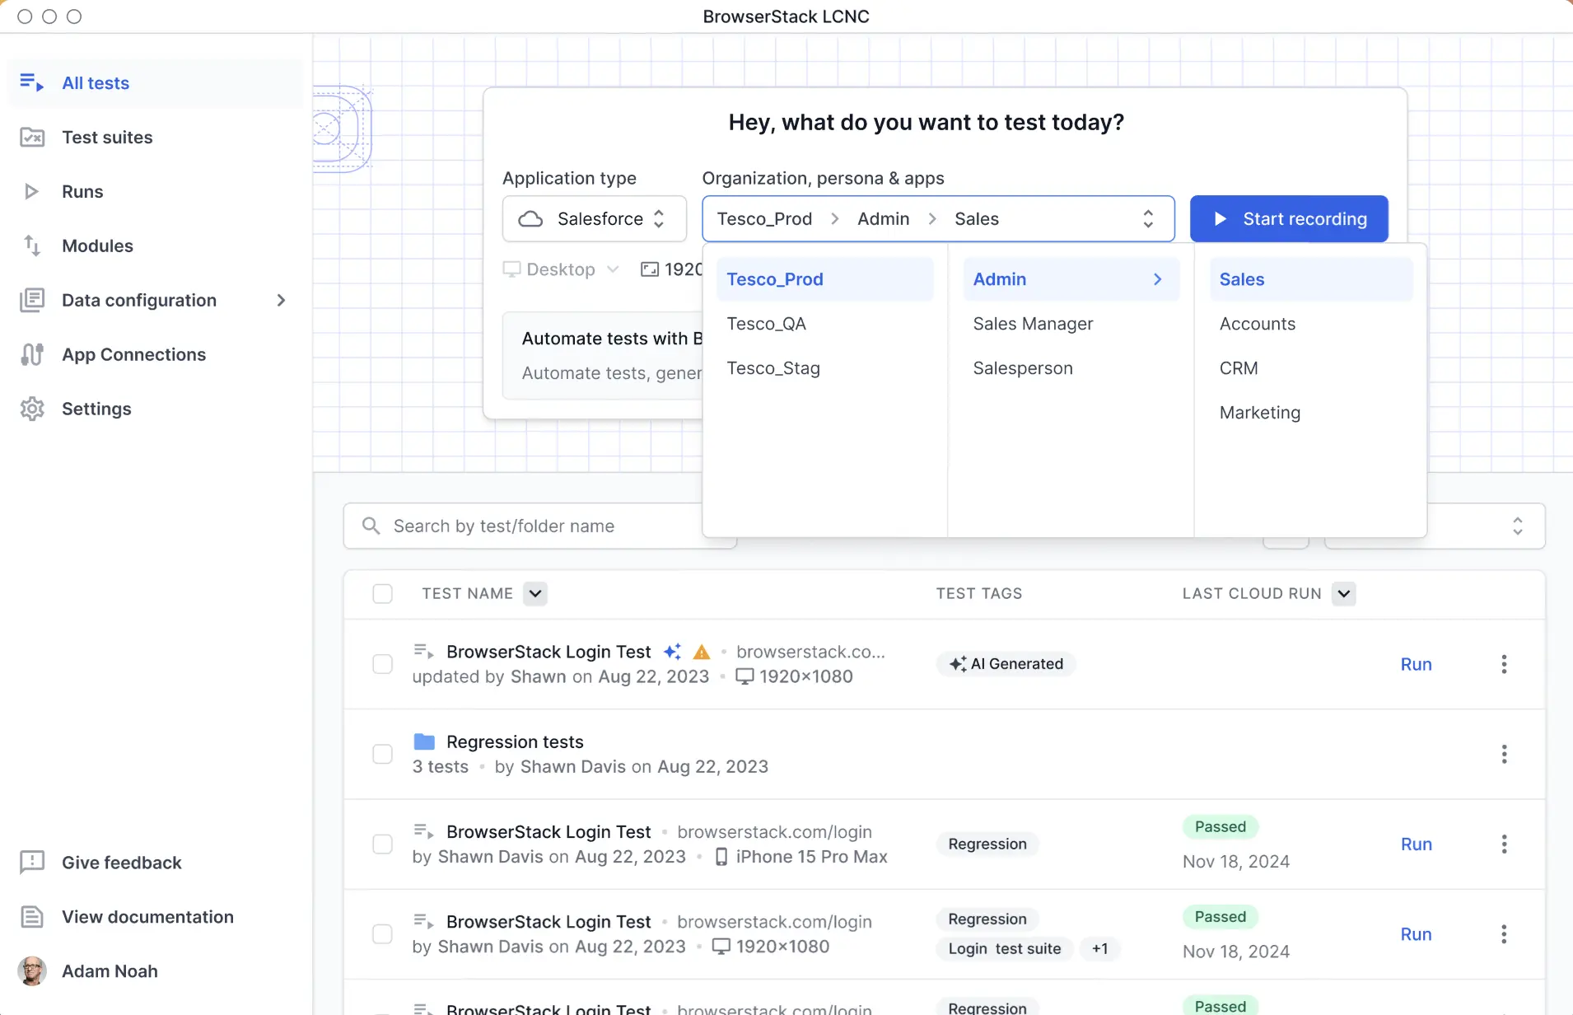Open the TEST NAME sort dropdown
Viewport: 1573px width, 1015px height.
[535, 594]
